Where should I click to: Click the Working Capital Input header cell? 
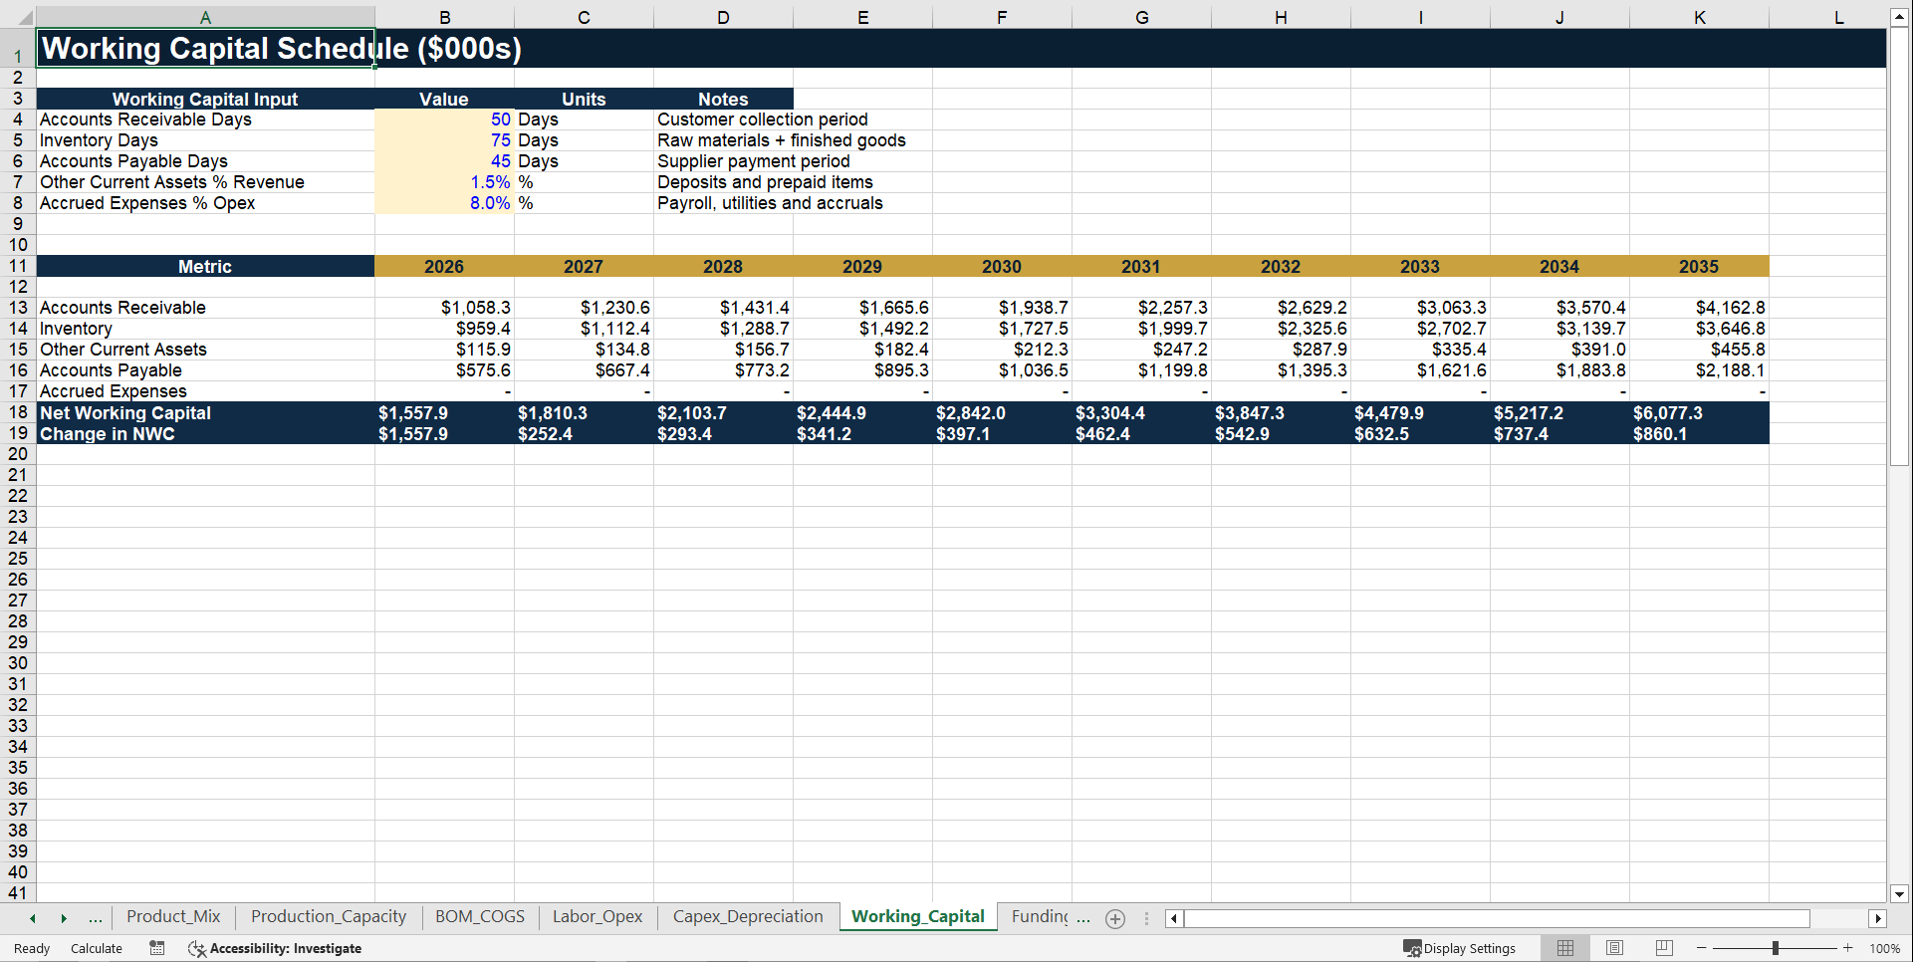(x=205, y=99)
